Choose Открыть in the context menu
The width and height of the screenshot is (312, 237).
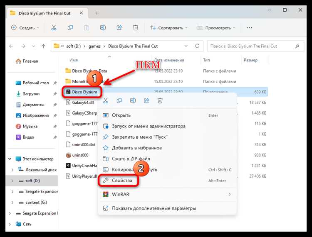click(168, 115)
